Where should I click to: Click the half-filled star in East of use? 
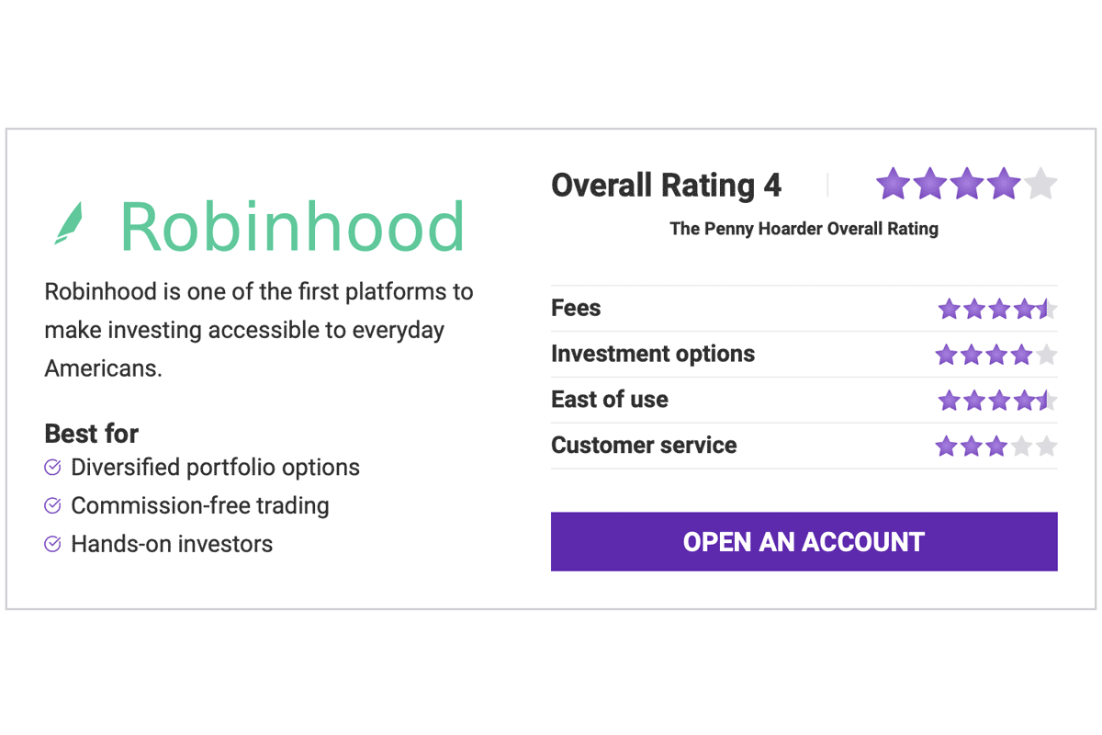click(1047, 401)
